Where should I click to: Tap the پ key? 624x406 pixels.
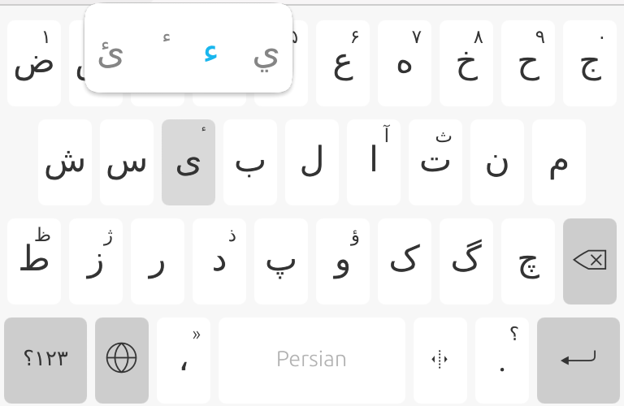coord(281,261)
